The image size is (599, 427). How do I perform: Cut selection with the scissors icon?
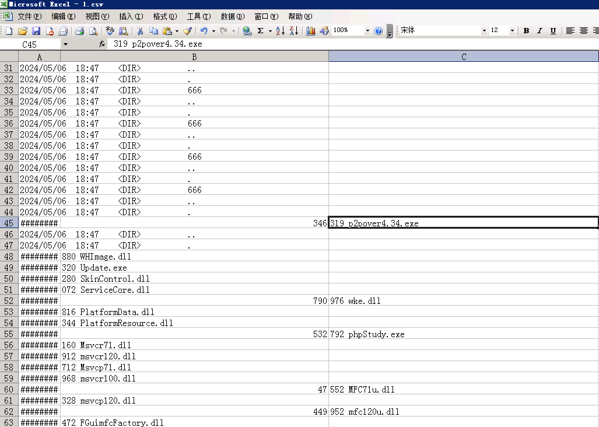(140, 31)
